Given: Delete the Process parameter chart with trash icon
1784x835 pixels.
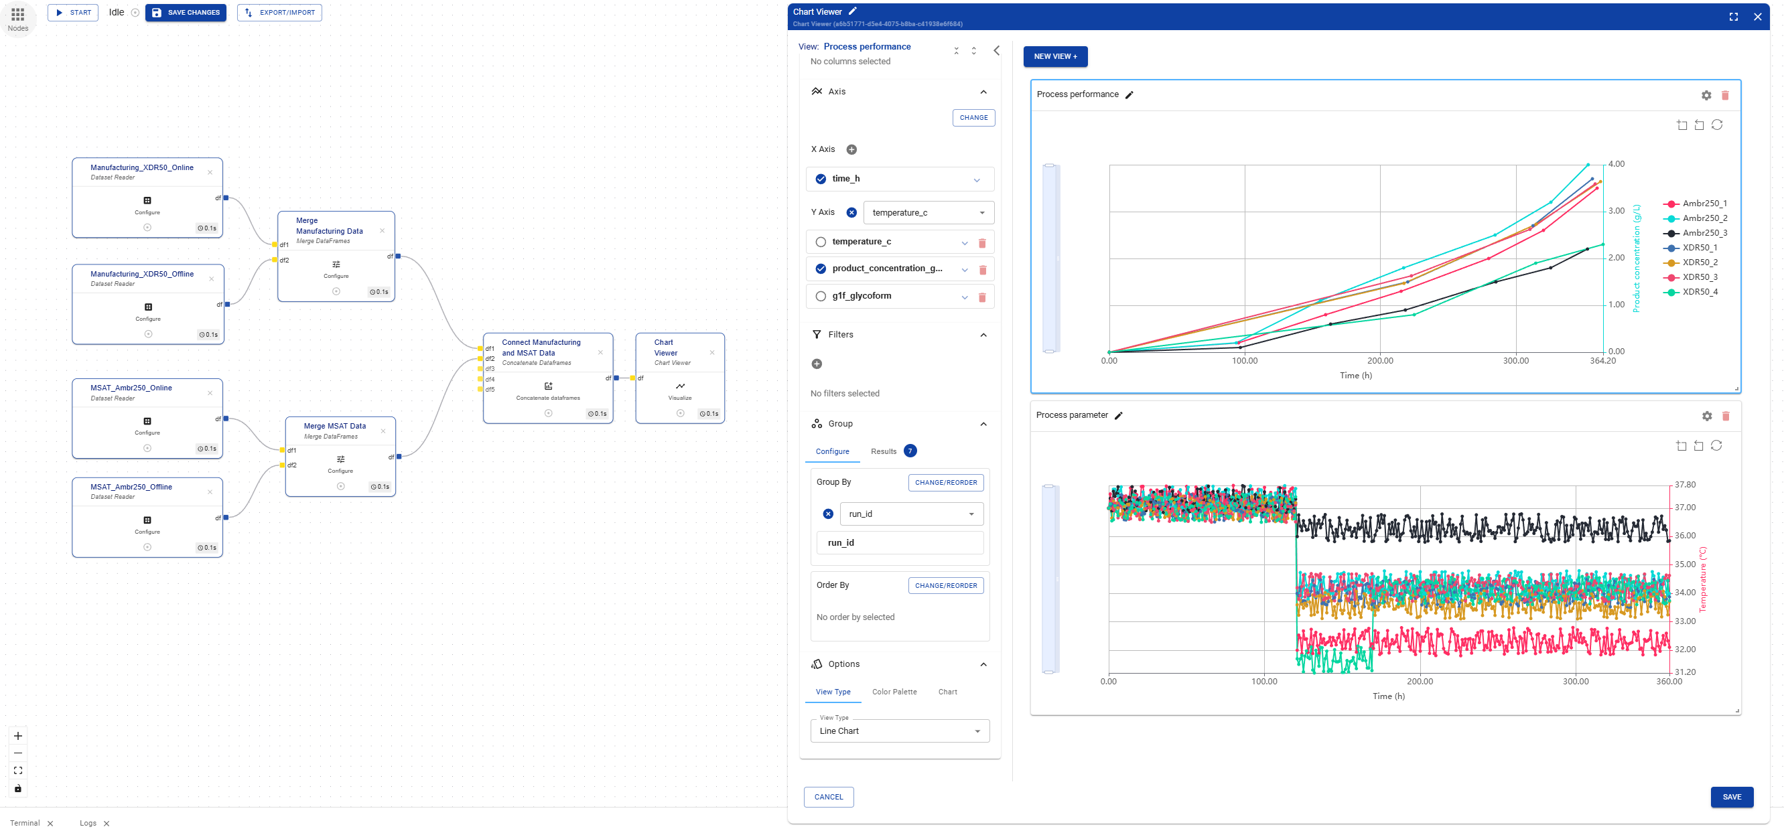Looking at the screenshot, I should [x=1725, y=416].
